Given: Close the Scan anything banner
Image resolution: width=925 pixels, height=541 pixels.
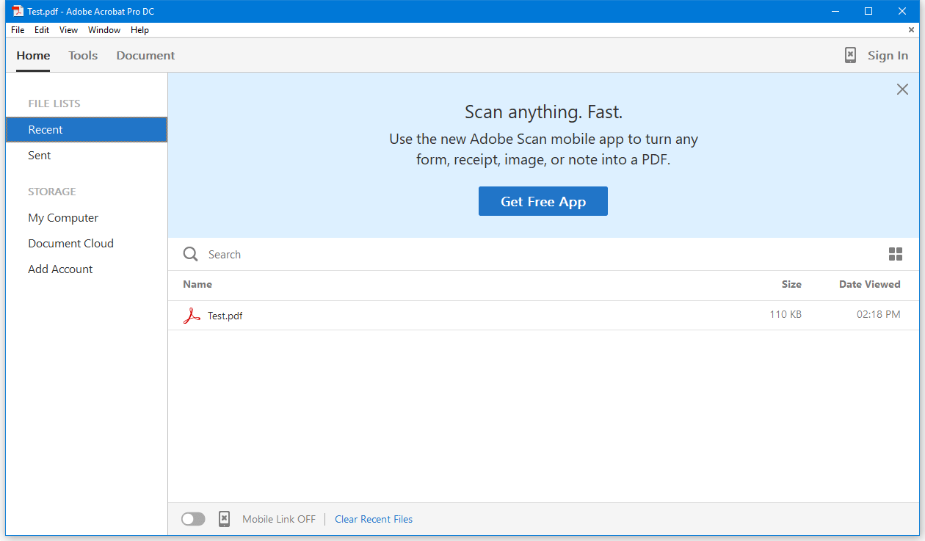Looking at the screenshot, I should click(902, 90).
